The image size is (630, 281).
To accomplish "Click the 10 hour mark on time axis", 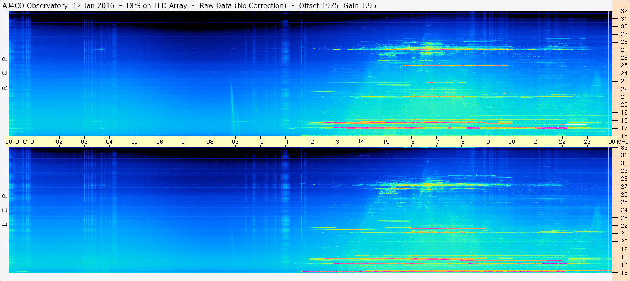I will point(260,142).
